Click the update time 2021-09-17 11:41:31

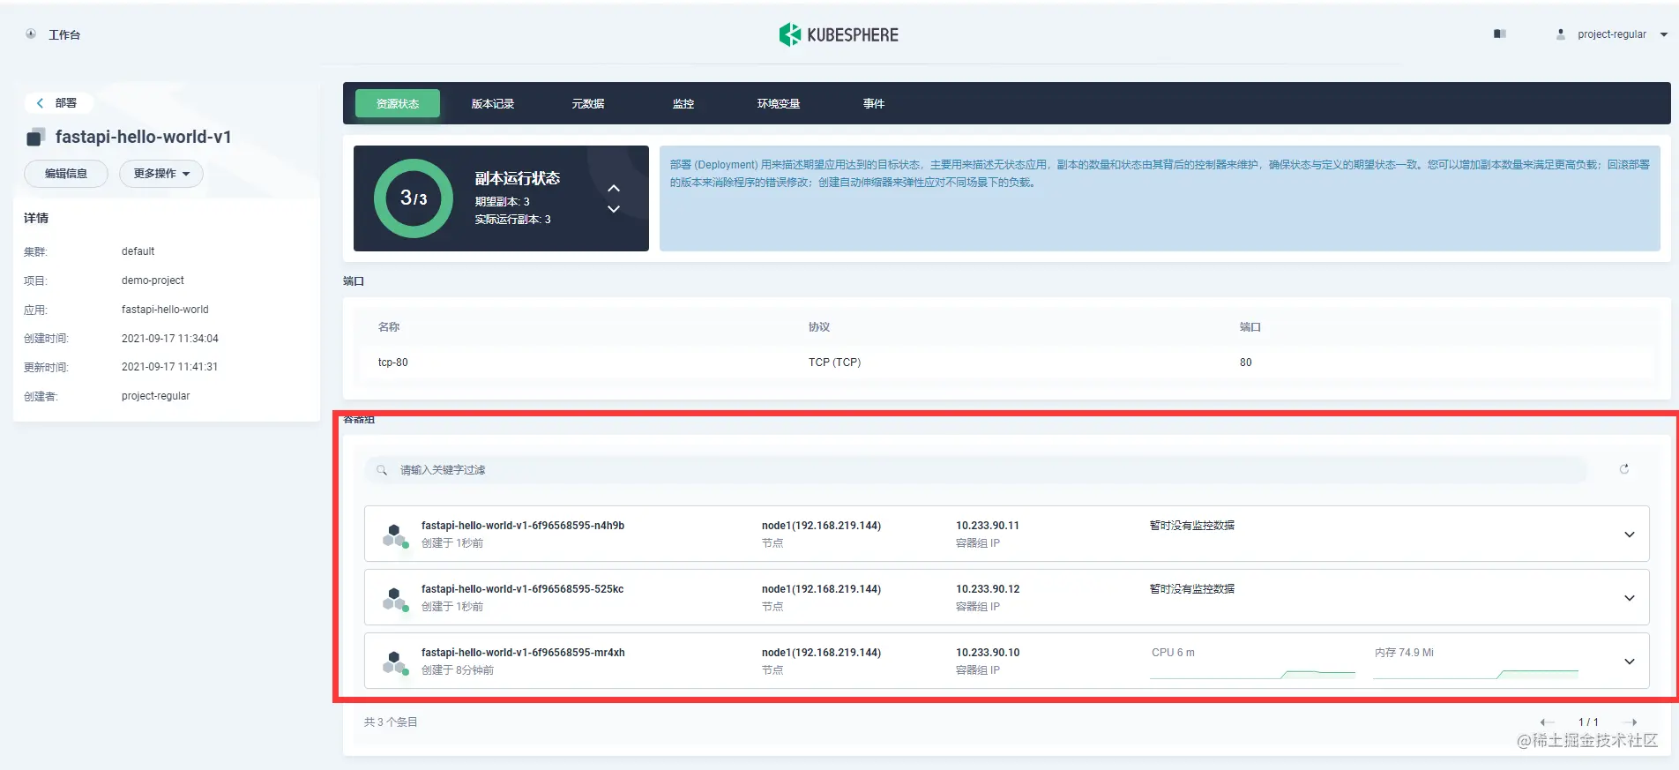click(x=169, y=367)
